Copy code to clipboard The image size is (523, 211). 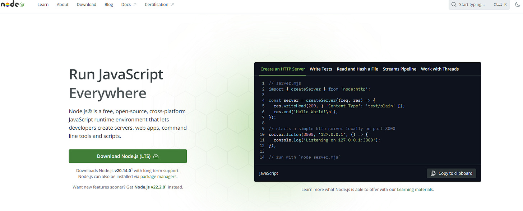coord(452,173)
